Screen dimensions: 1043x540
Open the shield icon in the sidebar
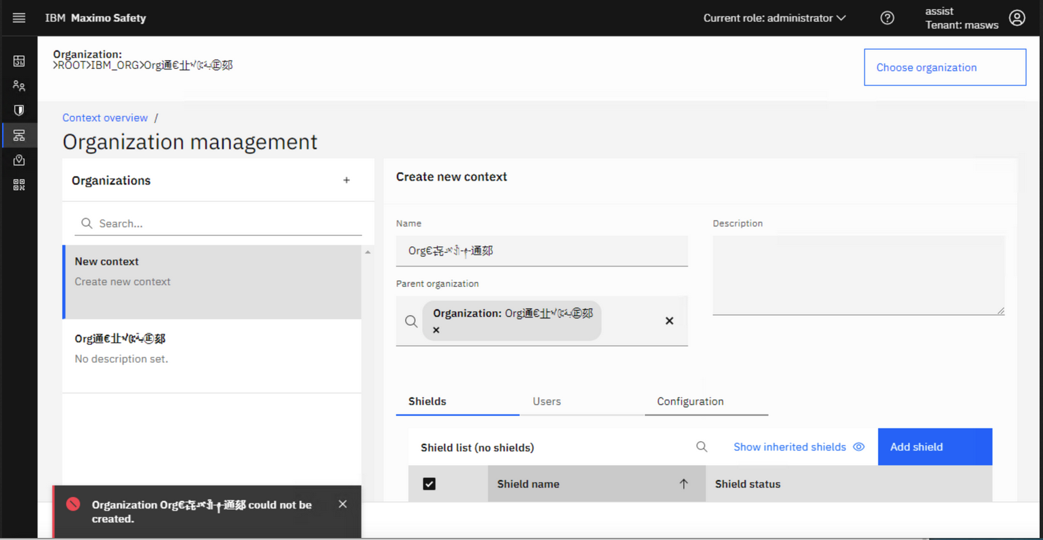point(19,110)
